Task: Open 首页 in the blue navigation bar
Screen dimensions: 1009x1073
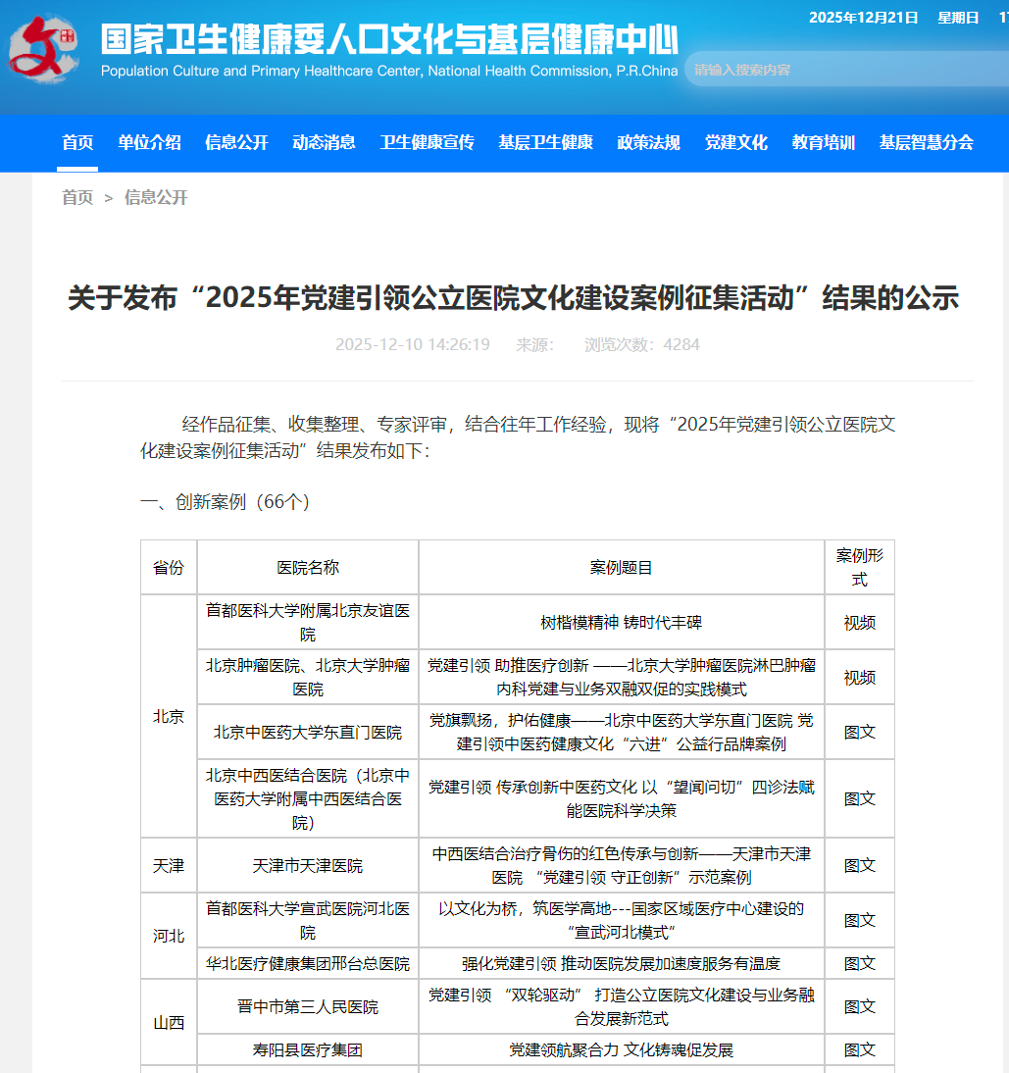Action: 77,142
